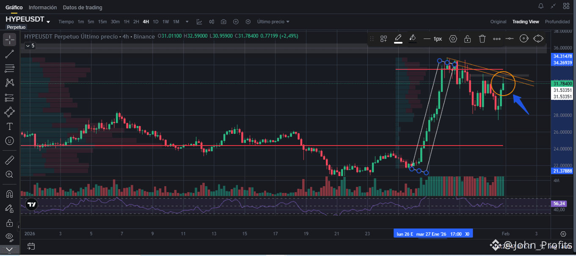Change line color with pencil swatch
The height and width of the screenshot is (256, 576).
(x=398, y=39)
